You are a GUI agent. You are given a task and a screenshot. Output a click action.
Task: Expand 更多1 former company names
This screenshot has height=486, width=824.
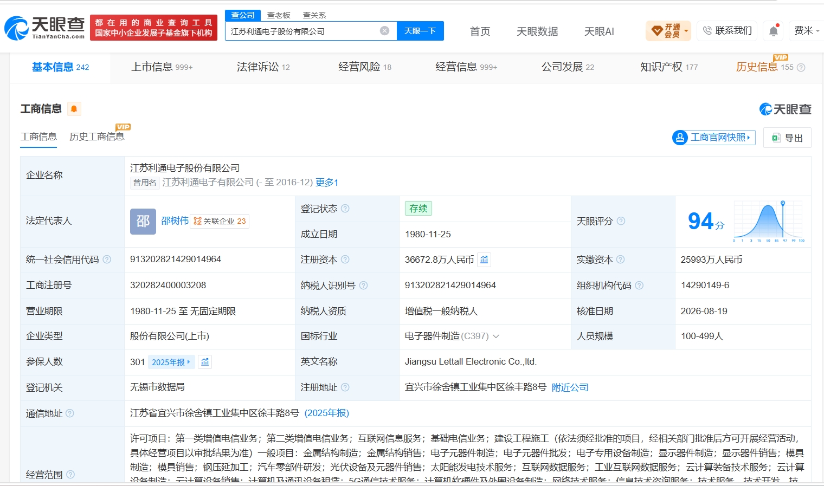327,183
